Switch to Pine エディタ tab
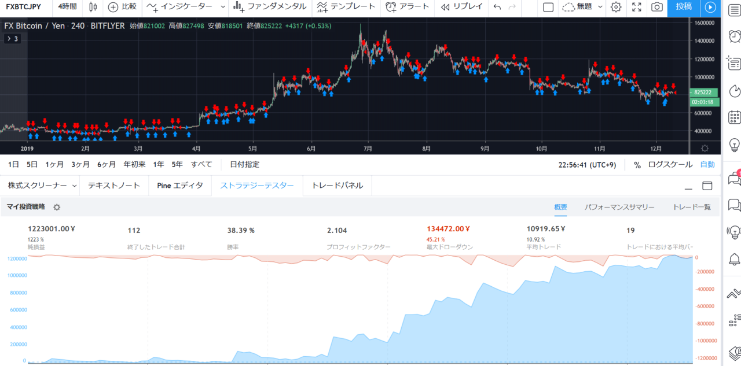This screenshot has width=741, height=366. 179,186
